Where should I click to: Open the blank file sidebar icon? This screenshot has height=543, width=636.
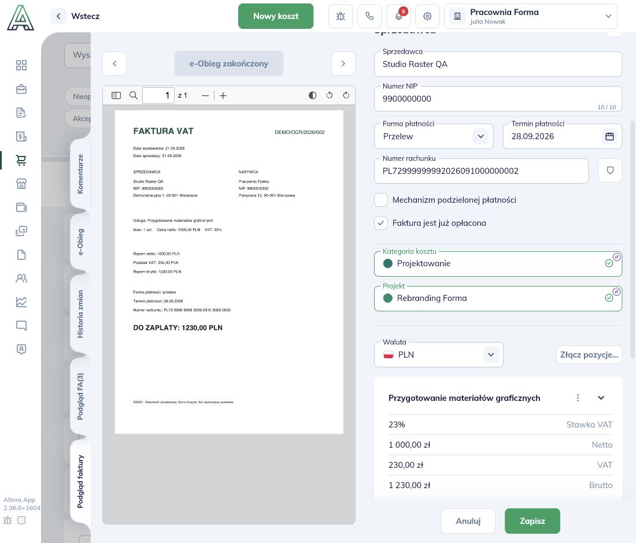21,255
